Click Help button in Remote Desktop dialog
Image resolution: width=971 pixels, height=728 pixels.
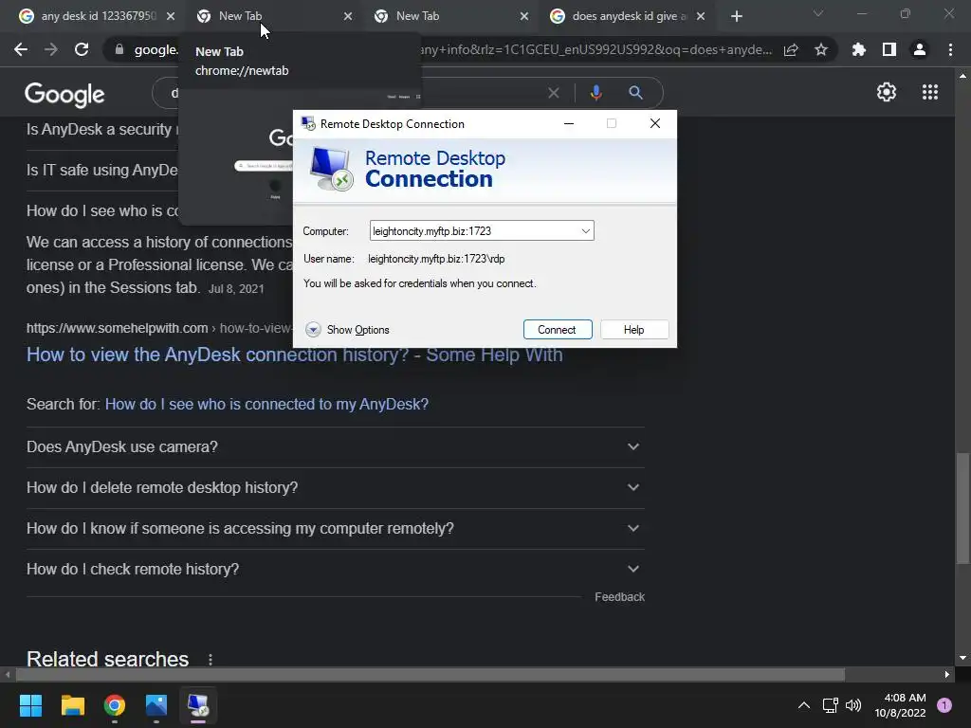tap(634, 329)
